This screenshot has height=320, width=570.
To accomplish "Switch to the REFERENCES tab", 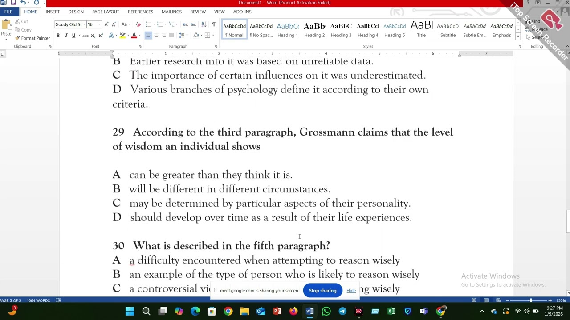I will tap(140, 12).
